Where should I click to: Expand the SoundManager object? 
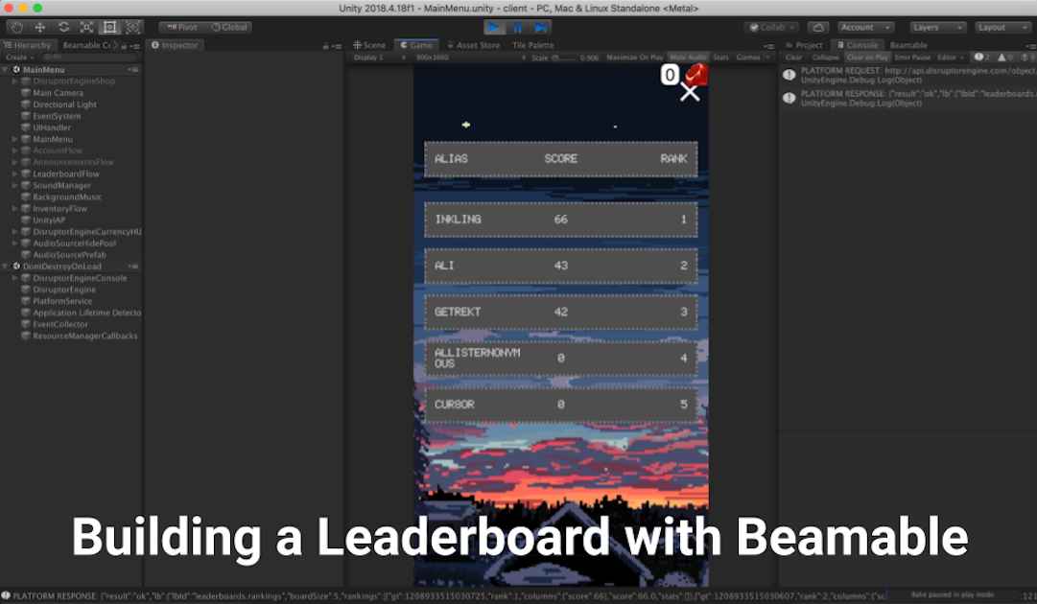point(14,186)
